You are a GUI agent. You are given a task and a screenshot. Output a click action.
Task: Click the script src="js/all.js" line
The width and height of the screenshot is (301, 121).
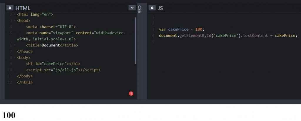[63, 70]
